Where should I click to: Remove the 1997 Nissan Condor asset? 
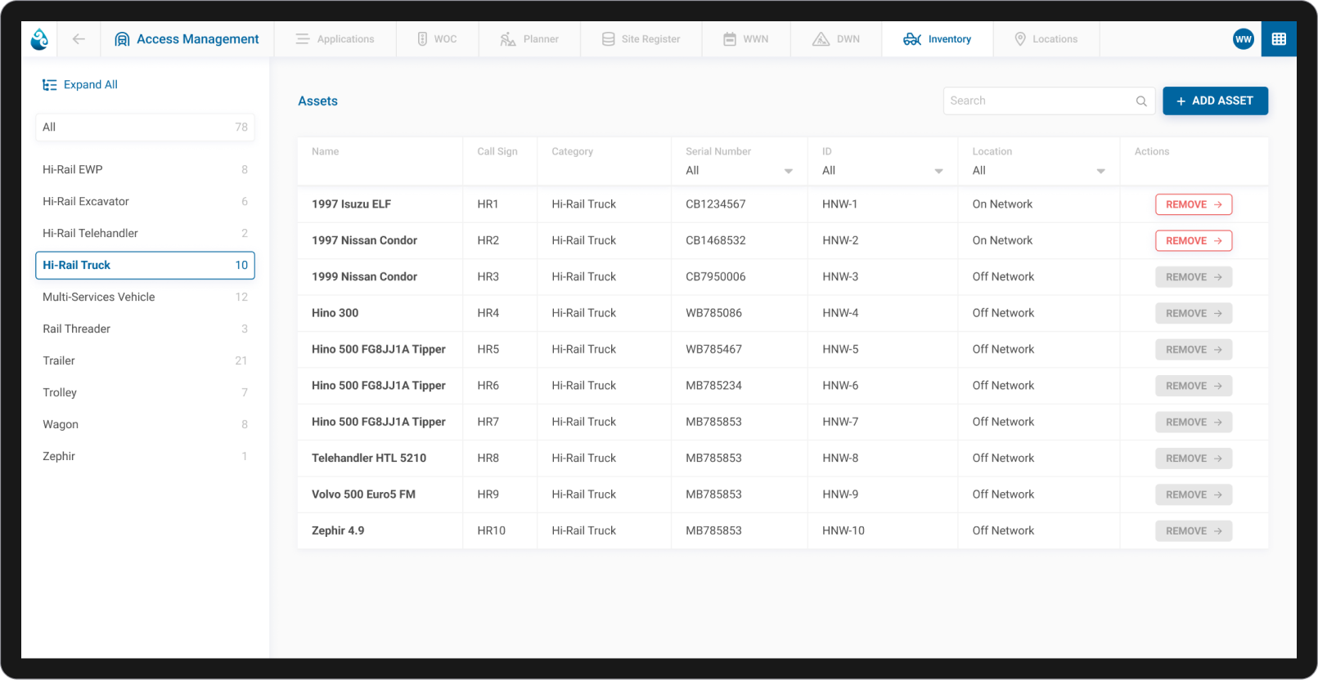pos(1193,241)
